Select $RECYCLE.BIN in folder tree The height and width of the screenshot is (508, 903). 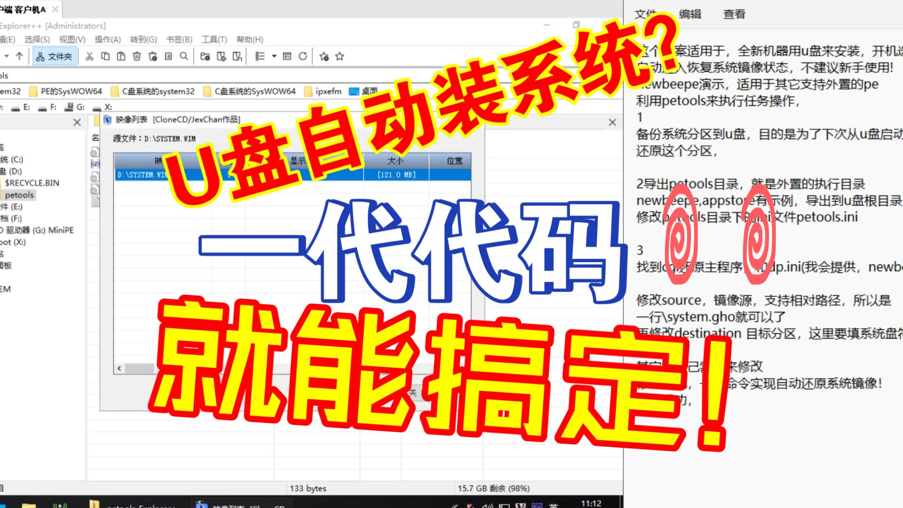32,183
